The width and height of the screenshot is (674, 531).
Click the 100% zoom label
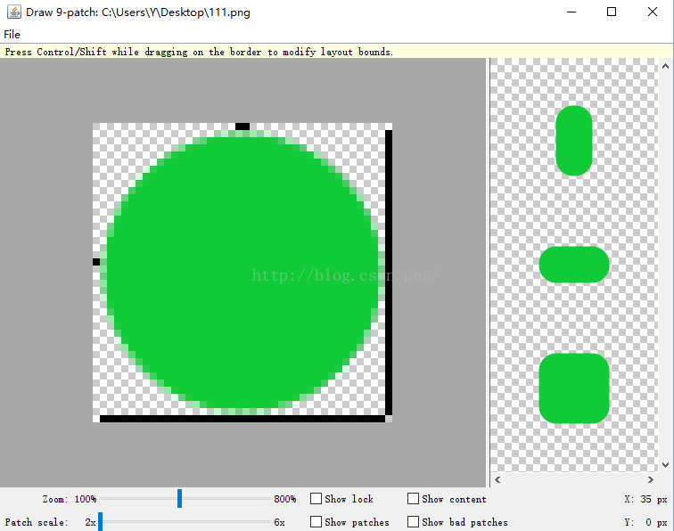tap(86, 499)
